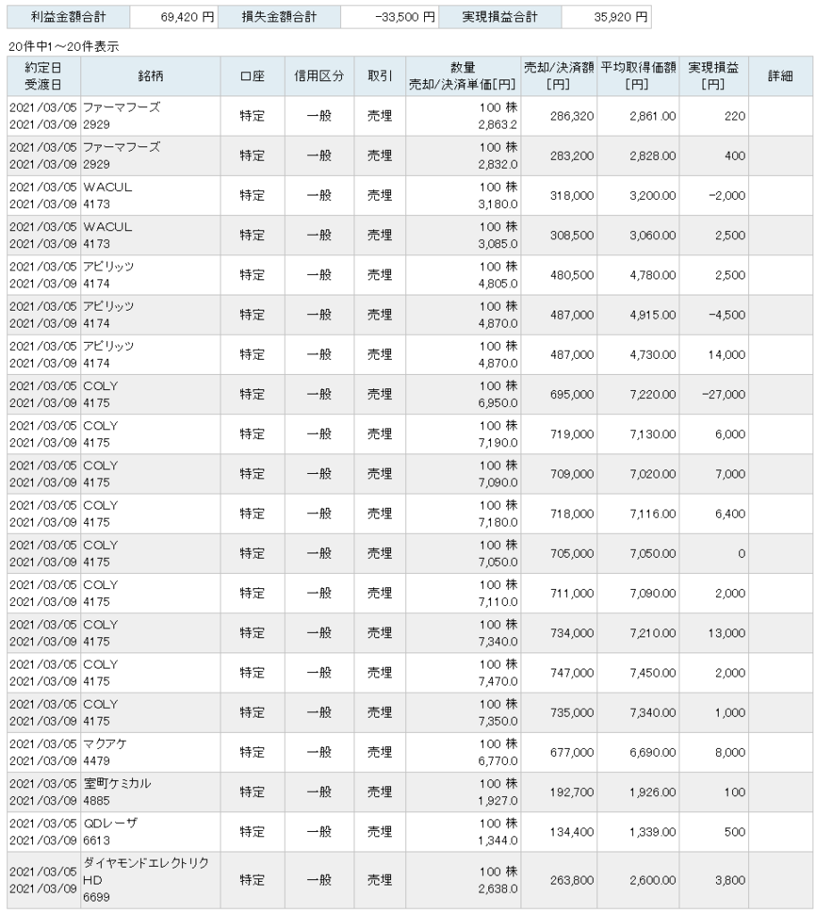This screenshot has width=816, height=914.
Task: Click the 信用区分 column header
Action: (319, 76)
